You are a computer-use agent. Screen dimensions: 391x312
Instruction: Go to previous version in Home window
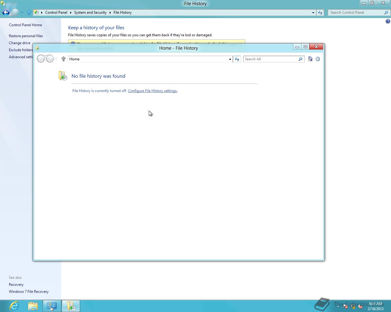41,58
